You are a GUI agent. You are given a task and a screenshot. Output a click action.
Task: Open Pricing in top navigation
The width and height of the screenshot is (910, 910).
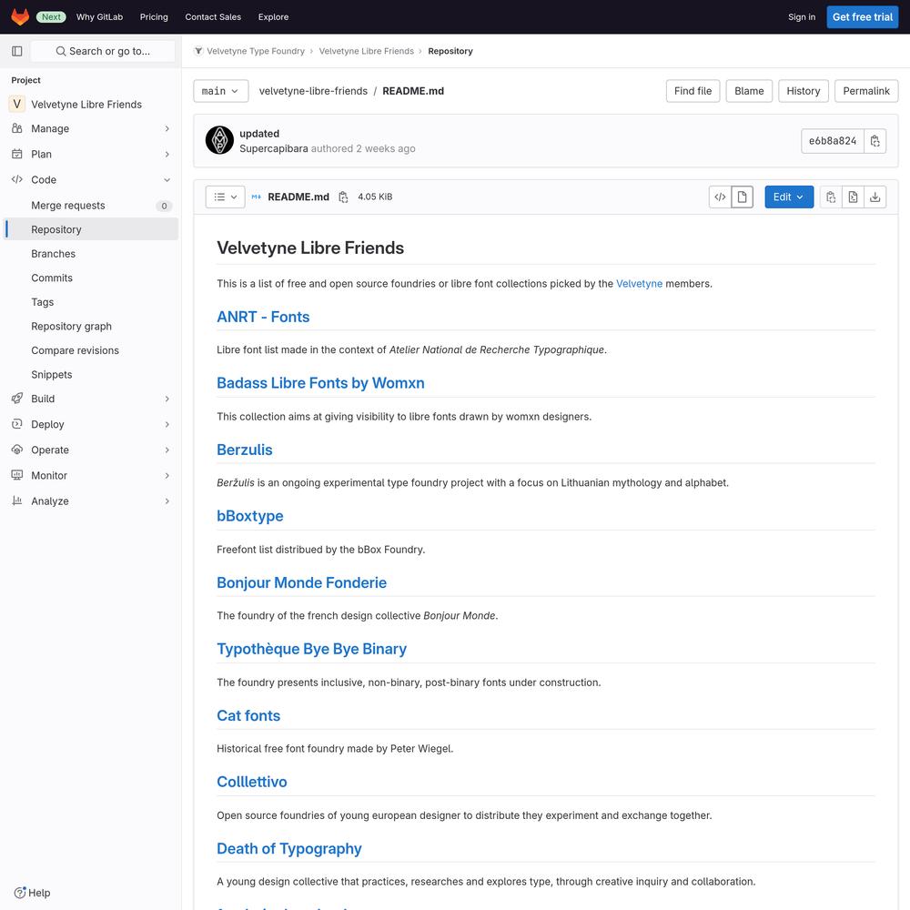pyautogui.click(x=154, y=16)
